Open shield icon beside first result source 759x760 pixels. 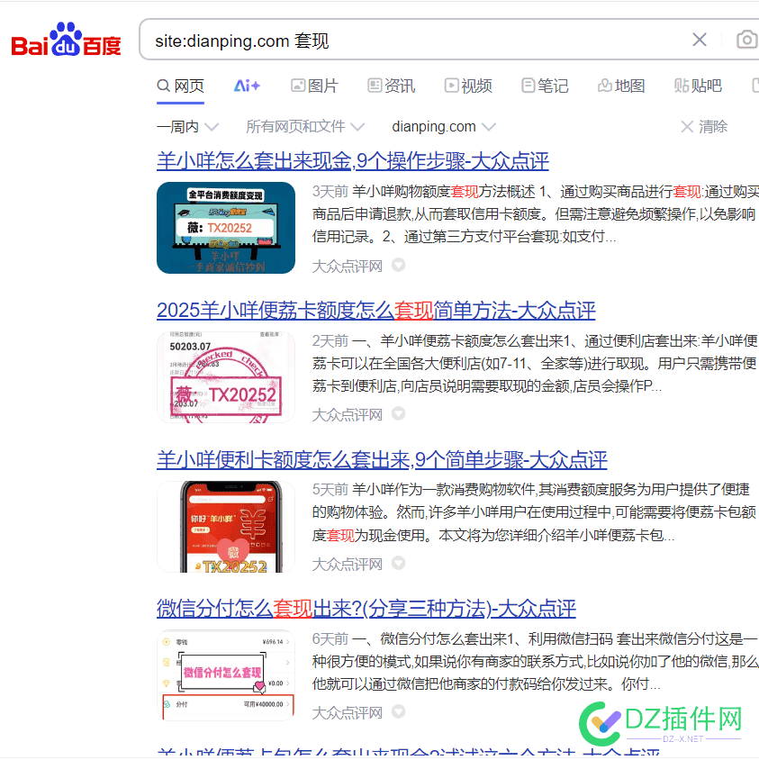point(398,265)
